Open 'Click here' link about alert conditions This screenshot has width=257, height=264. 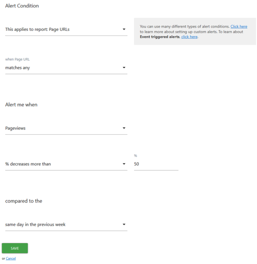pos(239,26)
